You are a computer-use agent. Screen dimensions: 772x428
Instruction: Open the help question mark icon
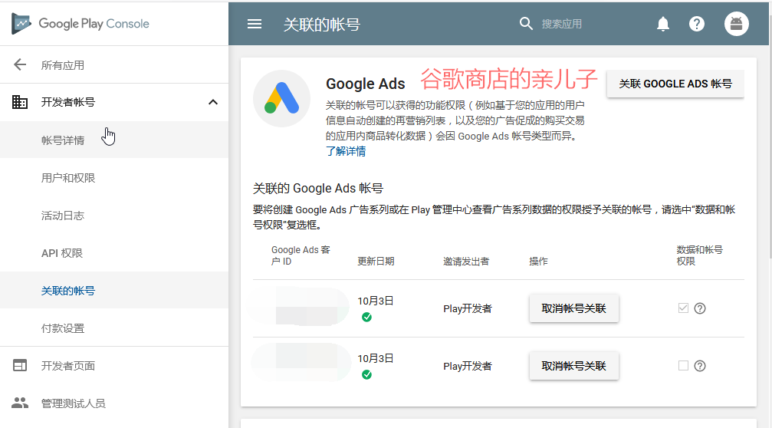click(697, 24)
